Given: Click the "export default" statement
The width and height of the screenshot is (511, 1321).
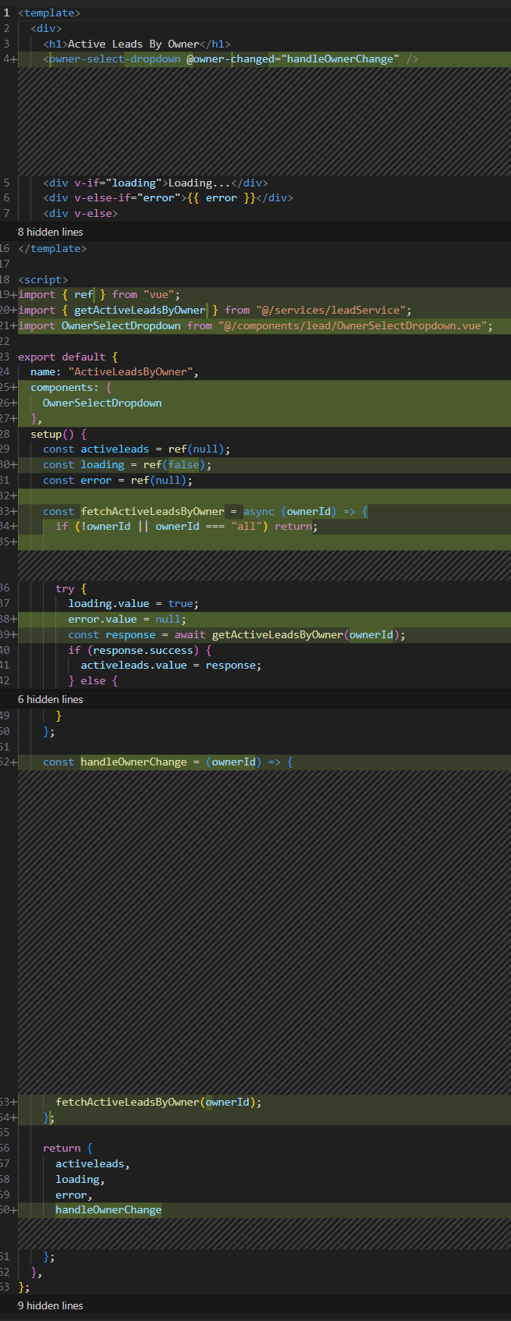Looking at the screenshot, I should coord(62,357).
